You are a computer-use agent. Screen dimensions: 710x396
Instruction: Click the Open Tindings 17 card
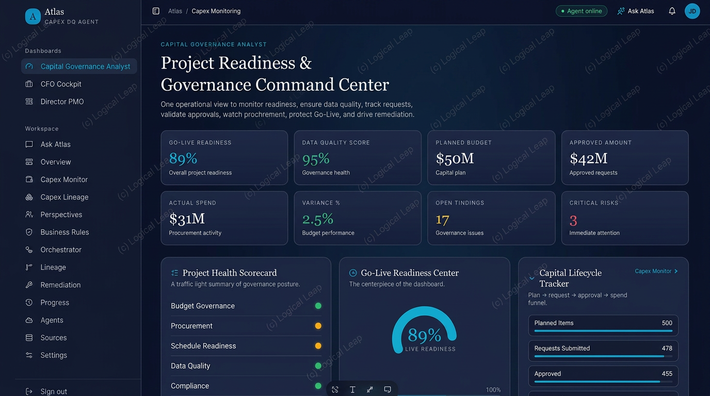pos(491,218)
